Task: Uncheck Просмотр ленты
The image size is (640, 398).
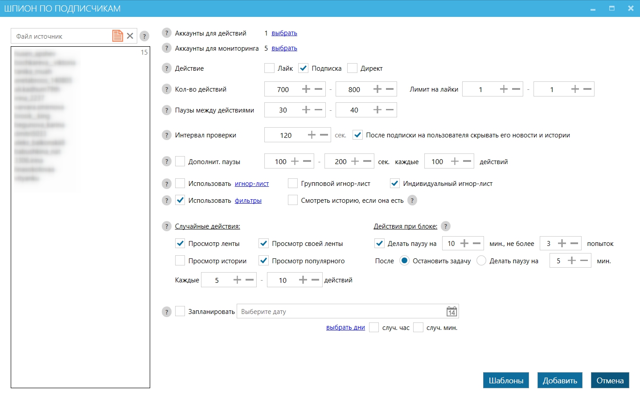Action: tap(180, 243)
